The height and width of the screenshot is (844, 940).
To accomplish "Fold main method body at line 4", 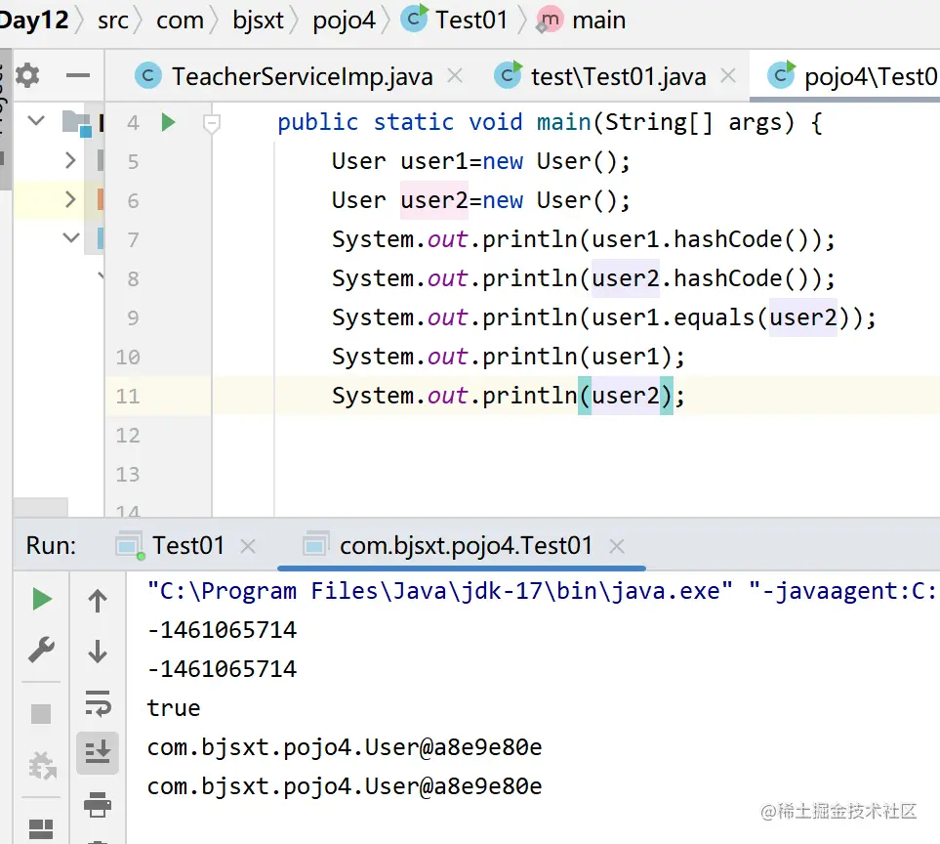I will (211, 123).
